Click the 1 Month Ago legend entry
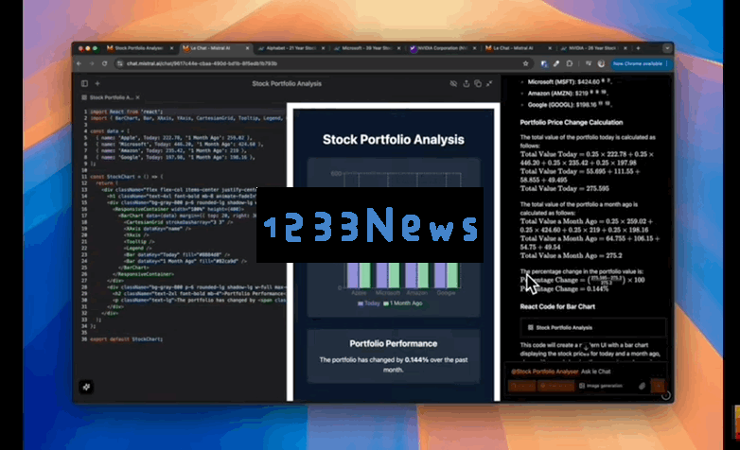Viewport: 740px width, 450px height. point(403,303)
